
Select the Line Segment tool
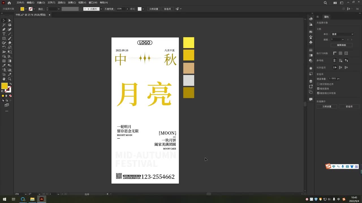click(10, 34)
